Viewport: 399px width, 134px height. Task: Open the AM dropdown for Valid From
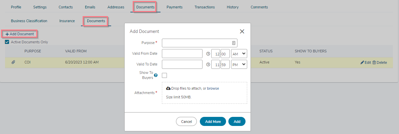[239, 54]
